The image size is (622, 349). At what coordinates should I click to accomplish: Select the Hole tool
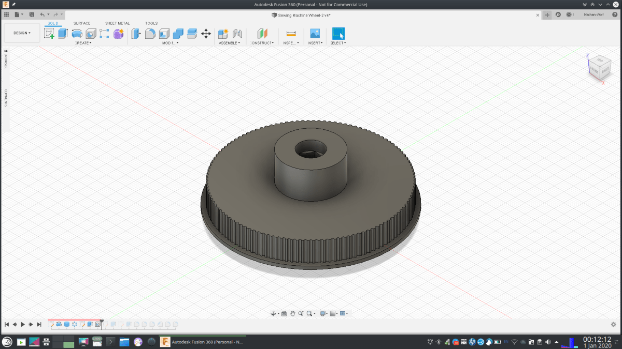click(91, 34)
